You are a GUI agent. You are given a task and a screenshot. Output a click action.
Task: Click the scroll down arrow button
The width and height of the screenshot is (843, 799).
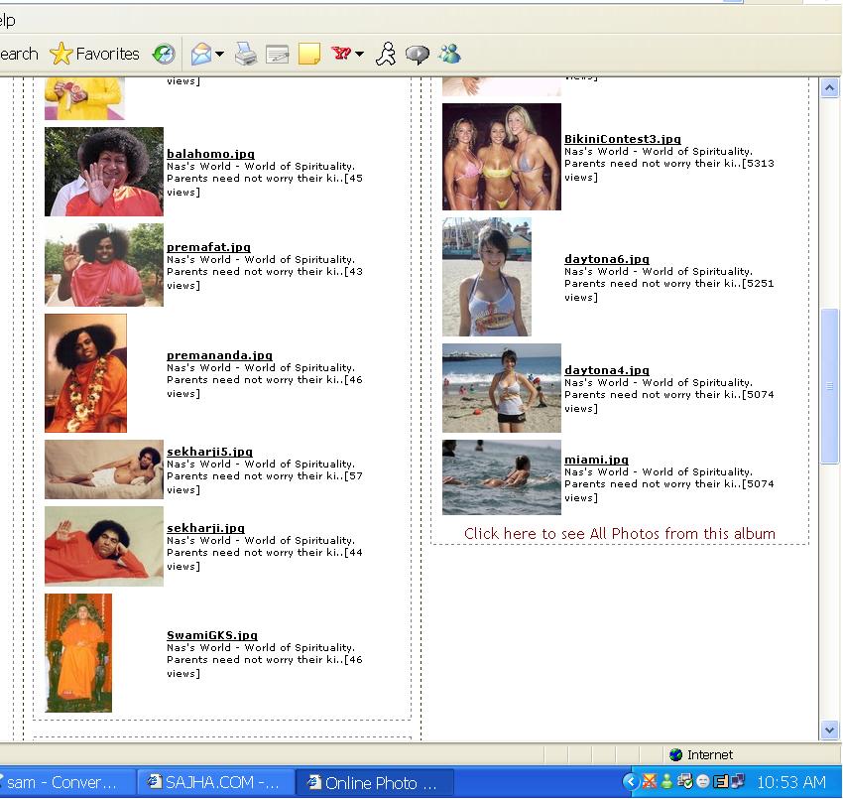(829, 731)
